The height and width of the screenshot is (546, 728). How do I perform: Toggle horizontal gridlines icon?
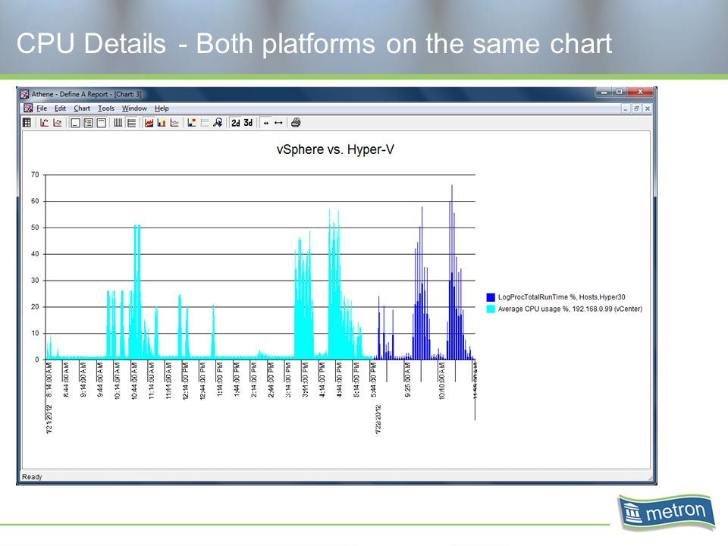coord(132,123)
